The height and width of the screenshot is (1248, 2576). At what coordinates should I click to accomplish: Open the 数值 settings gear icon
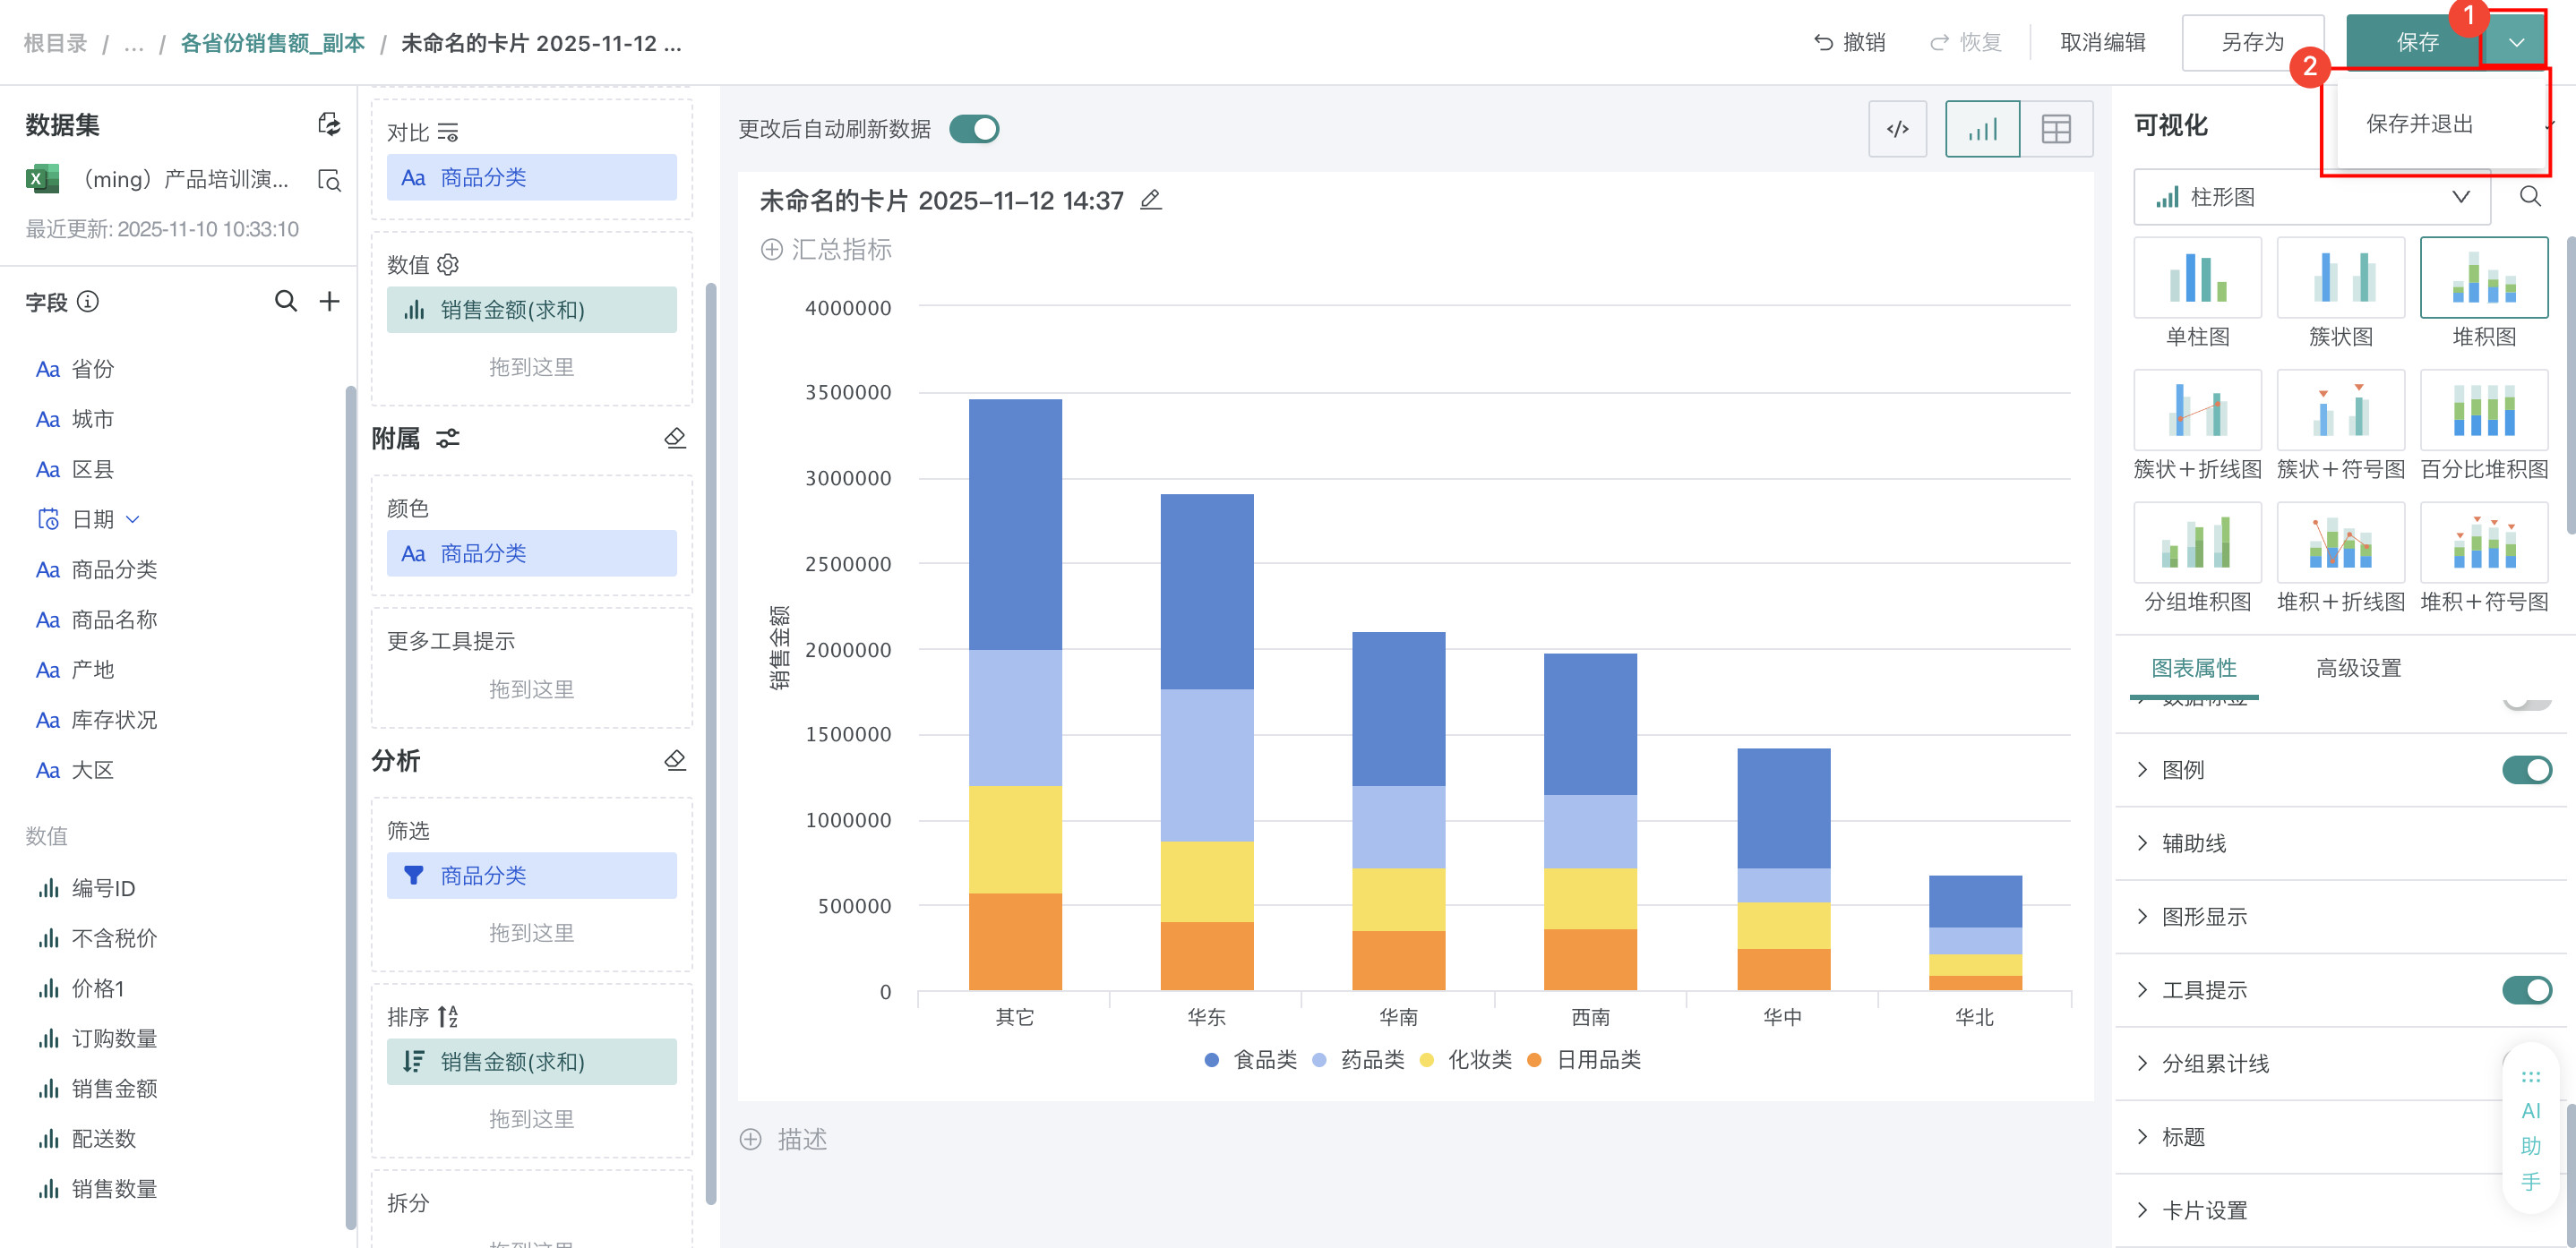[448, 264]
